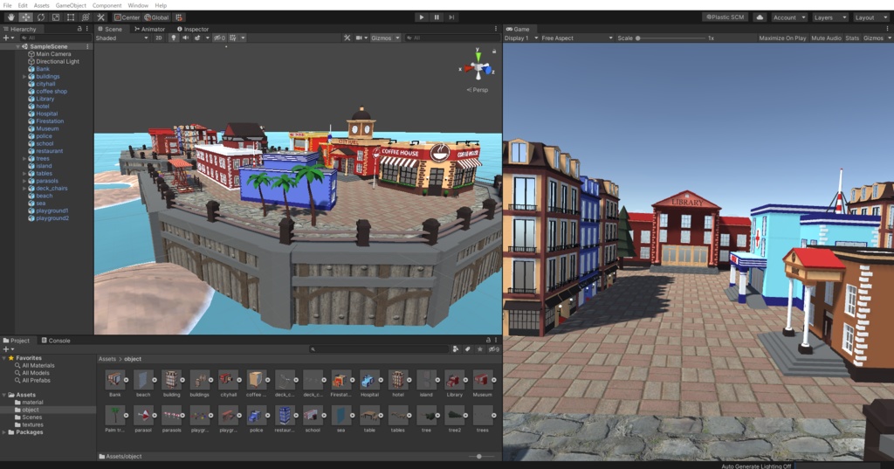Toggle Mute Audio in Game view
The height and width of the screenshot is (469, 894).
point(826,38)
